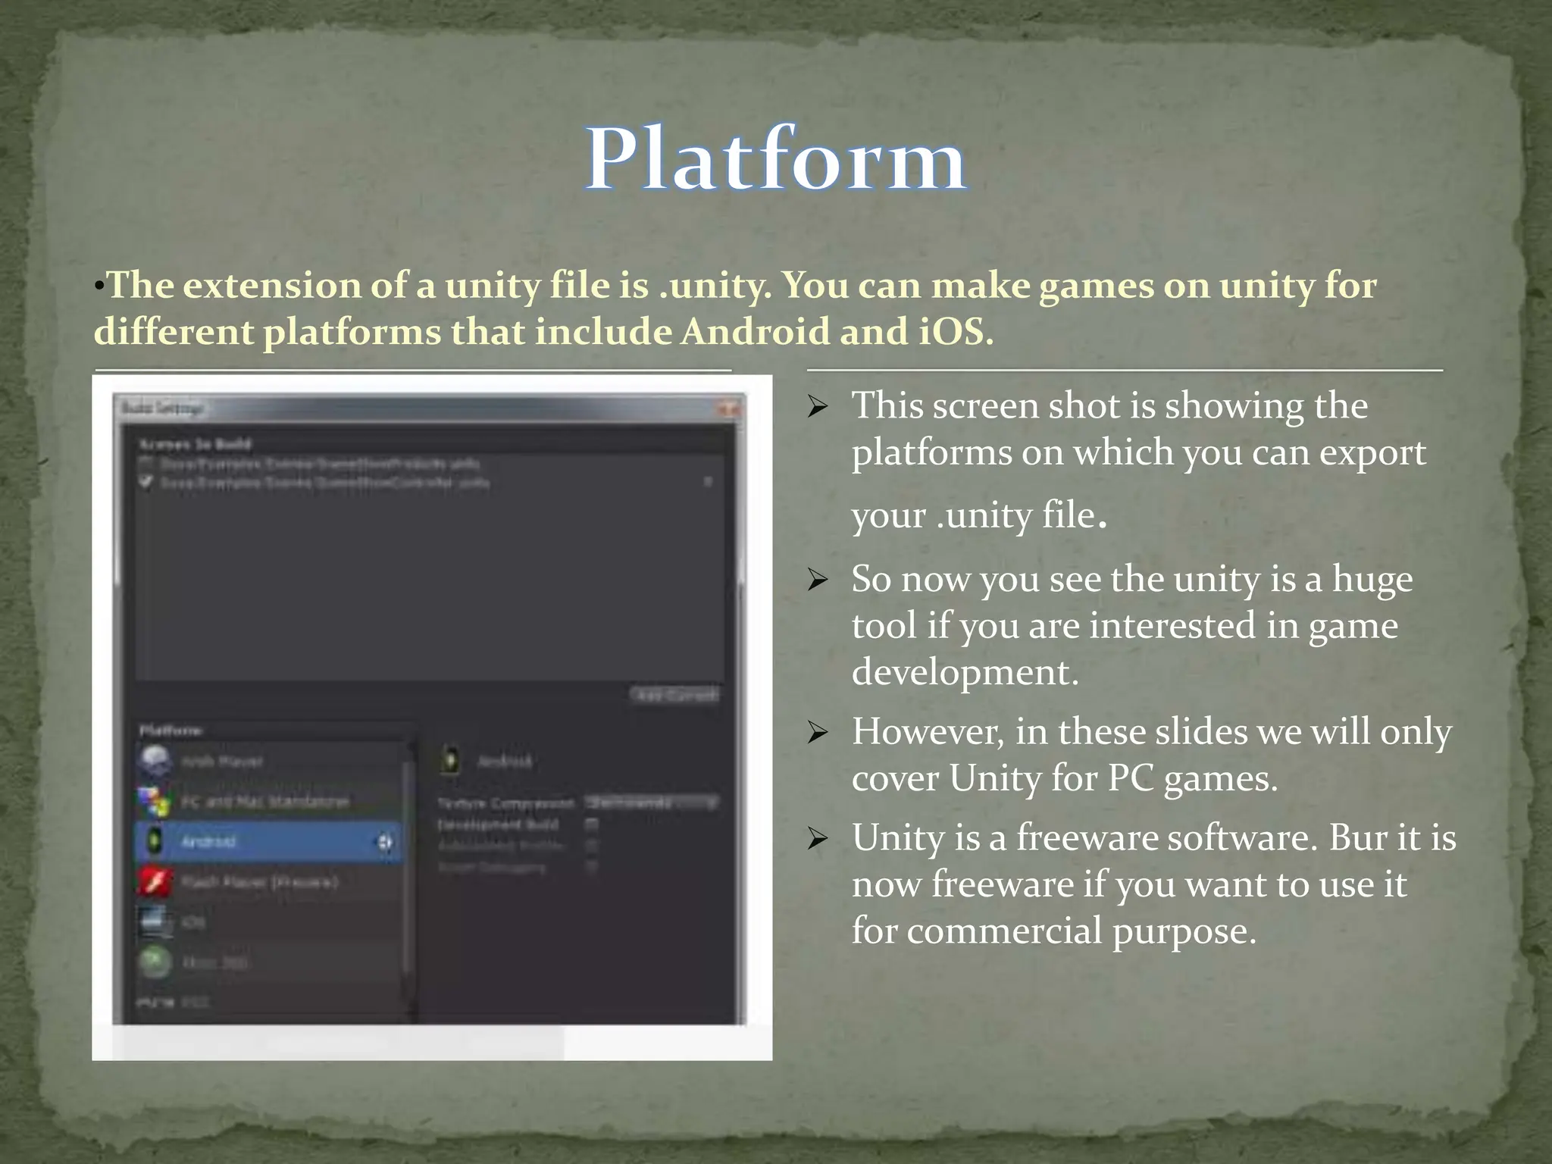Uncheck the second (checked) scene in Scenes In Build
The image size is (1552, 1164).
coord(147,482)
